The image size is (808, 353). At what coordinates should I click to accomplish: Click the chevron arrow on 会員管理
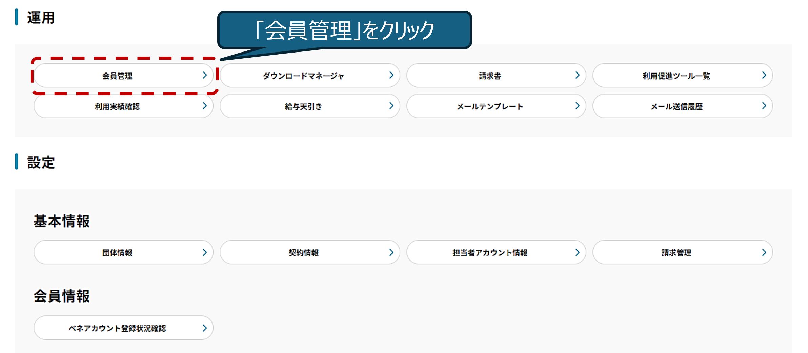tap(205, 75)
